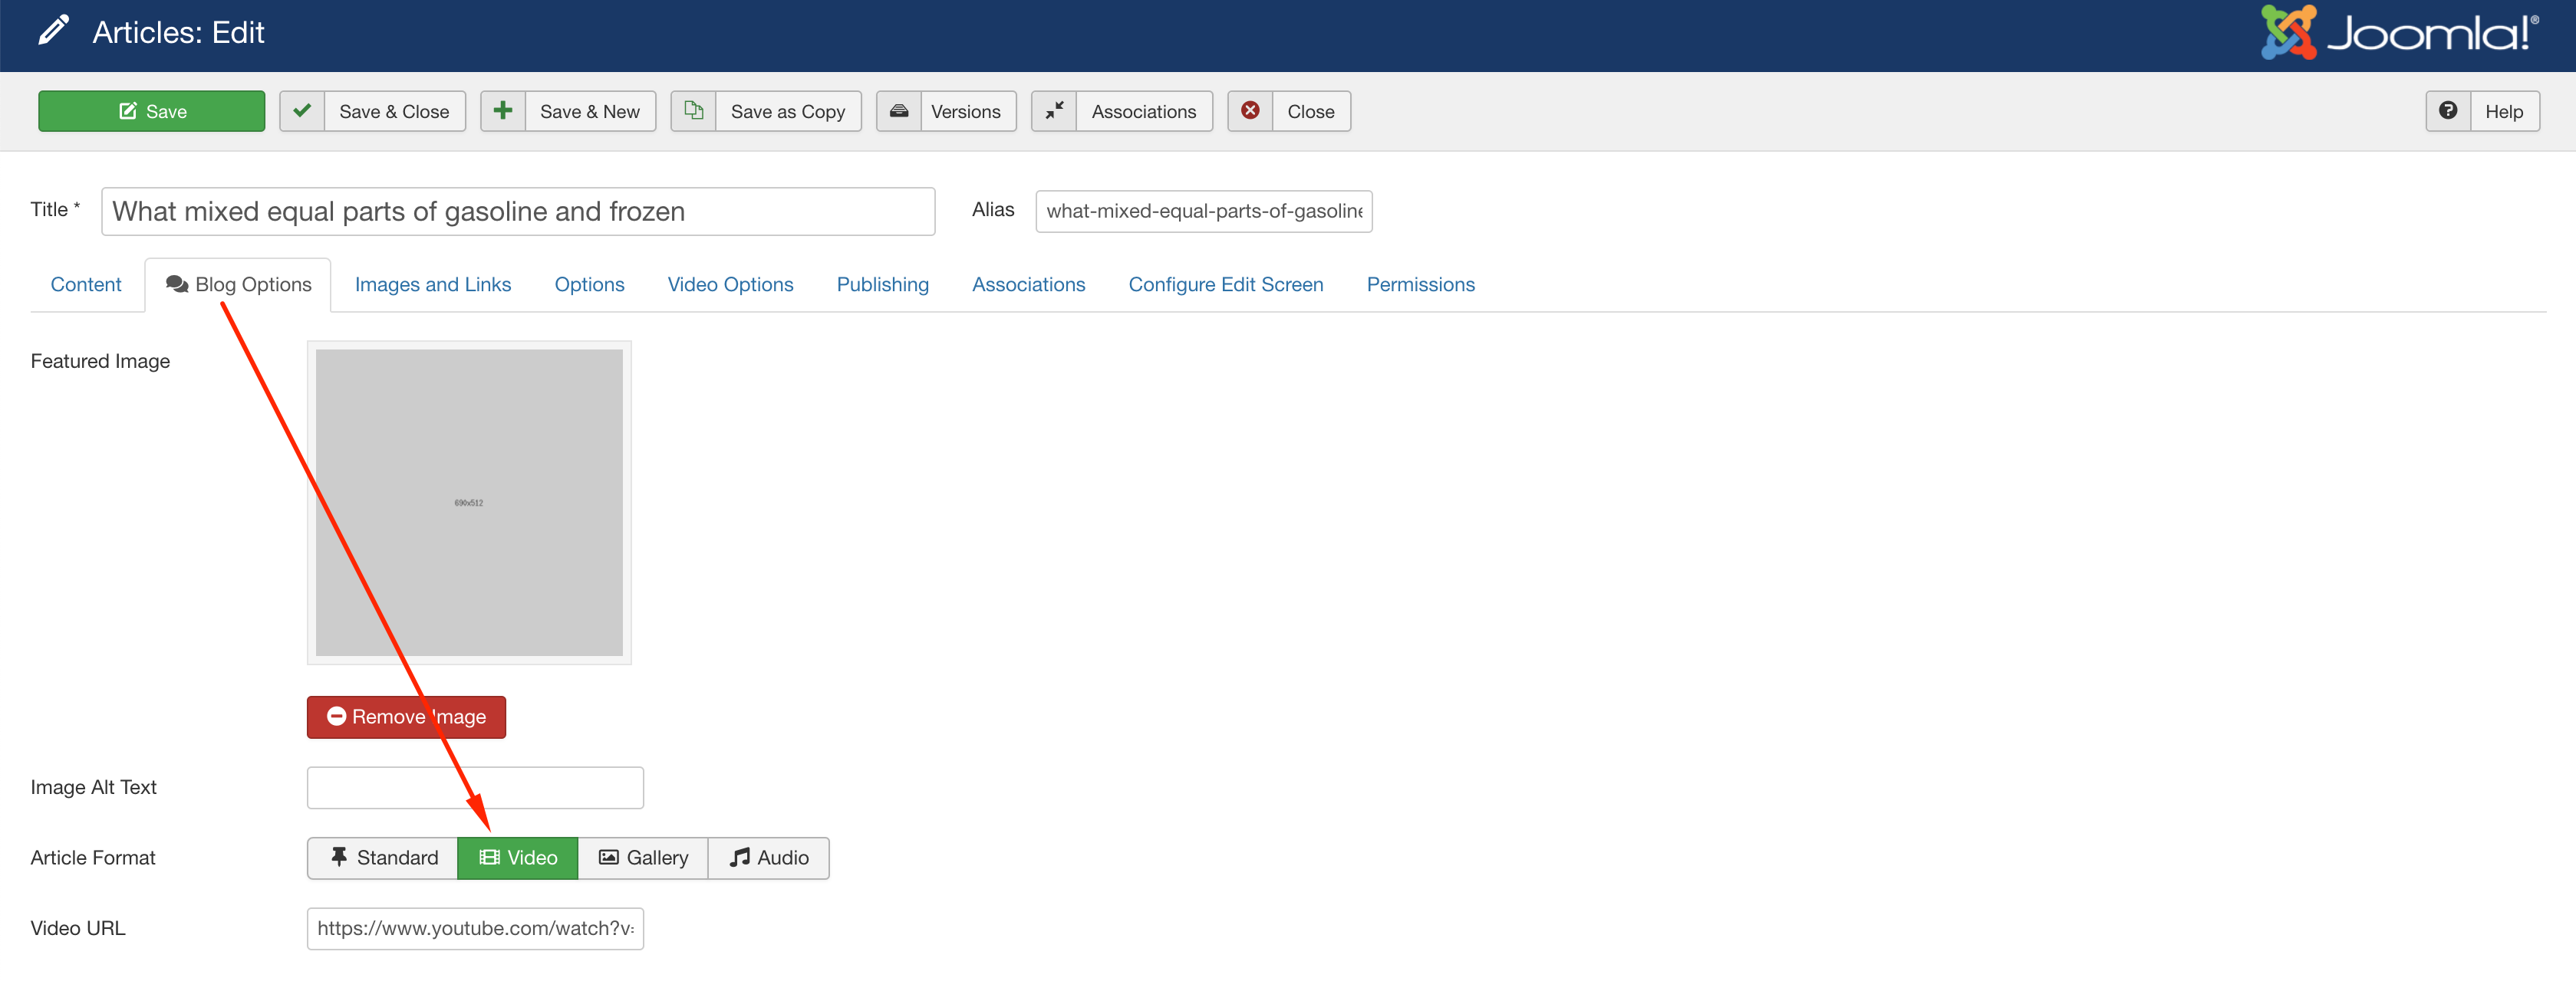Click inside the Video URL field

[474, 928]
